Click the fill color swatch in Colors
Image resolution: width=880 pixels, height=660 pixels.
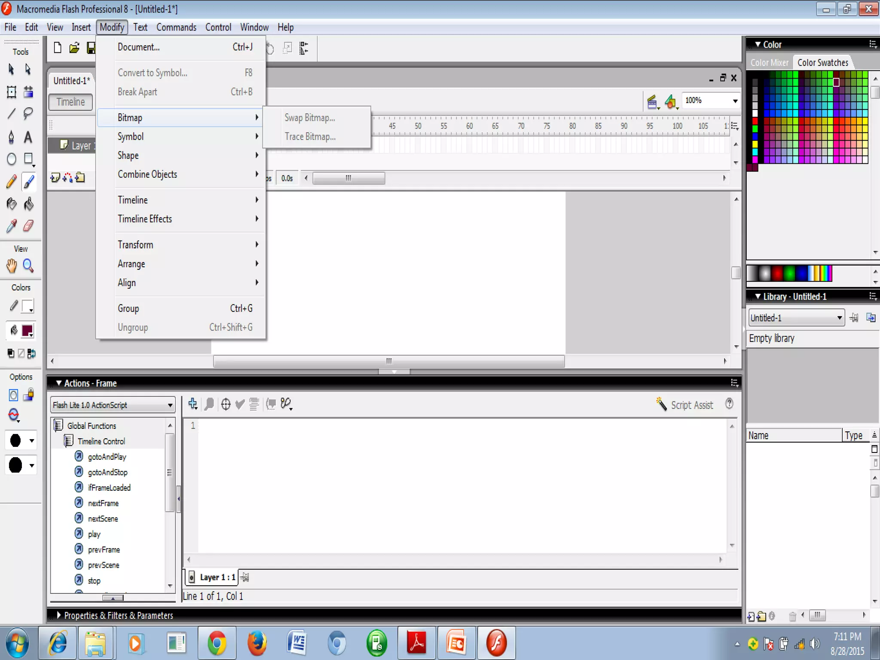tap(27, 330)
